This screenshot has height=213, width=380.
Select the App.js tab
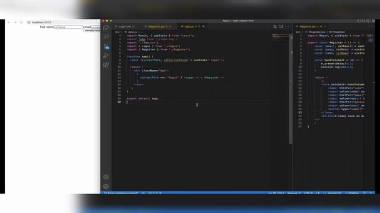(x=191, y=27)
